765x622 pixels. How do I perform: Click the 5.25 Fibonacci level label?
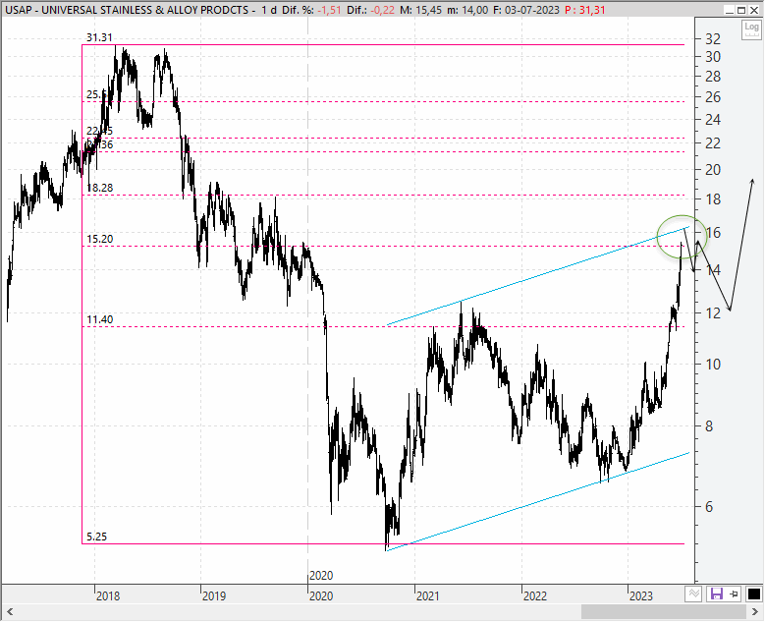click(96, 537)
